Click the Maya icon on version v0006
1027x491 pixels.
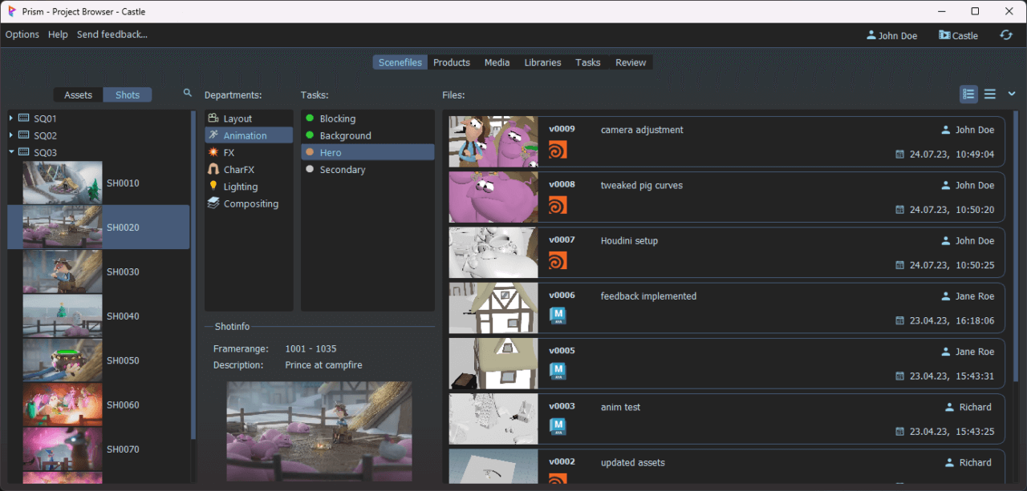[x=558, y=316]
